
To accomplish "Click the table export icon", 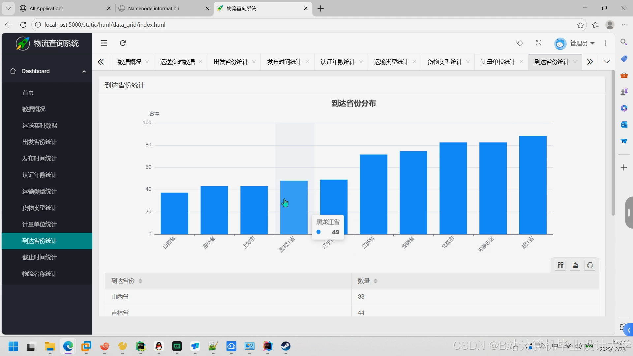I will (x=575, y=265).
